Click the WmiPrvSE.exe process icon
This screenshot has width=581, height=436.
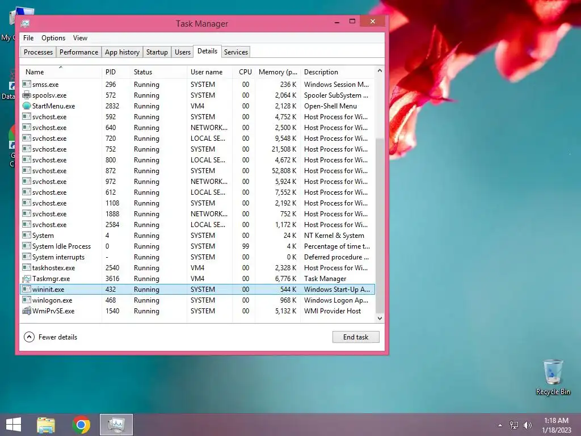click(26, 311)
